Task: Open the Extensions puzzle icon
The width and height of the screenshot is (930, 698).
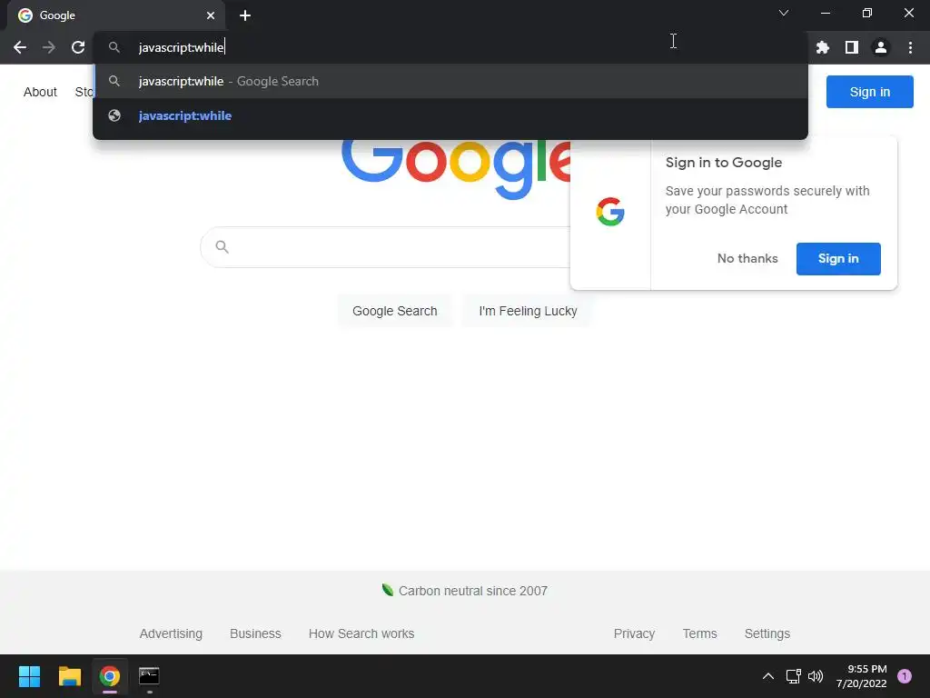Action: pos(823,47)
